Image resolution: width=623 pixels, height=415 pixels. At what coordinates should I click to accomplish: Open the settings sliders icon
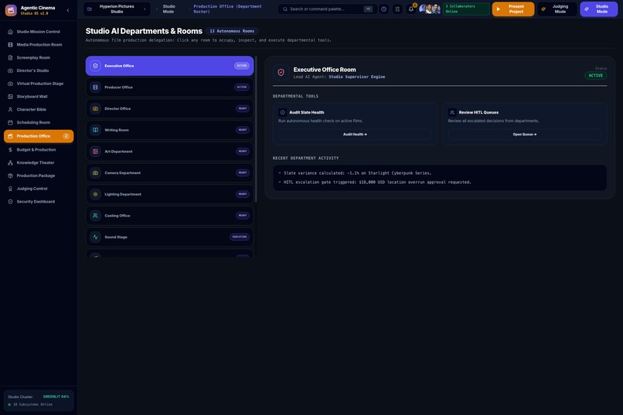pos(397,9)
